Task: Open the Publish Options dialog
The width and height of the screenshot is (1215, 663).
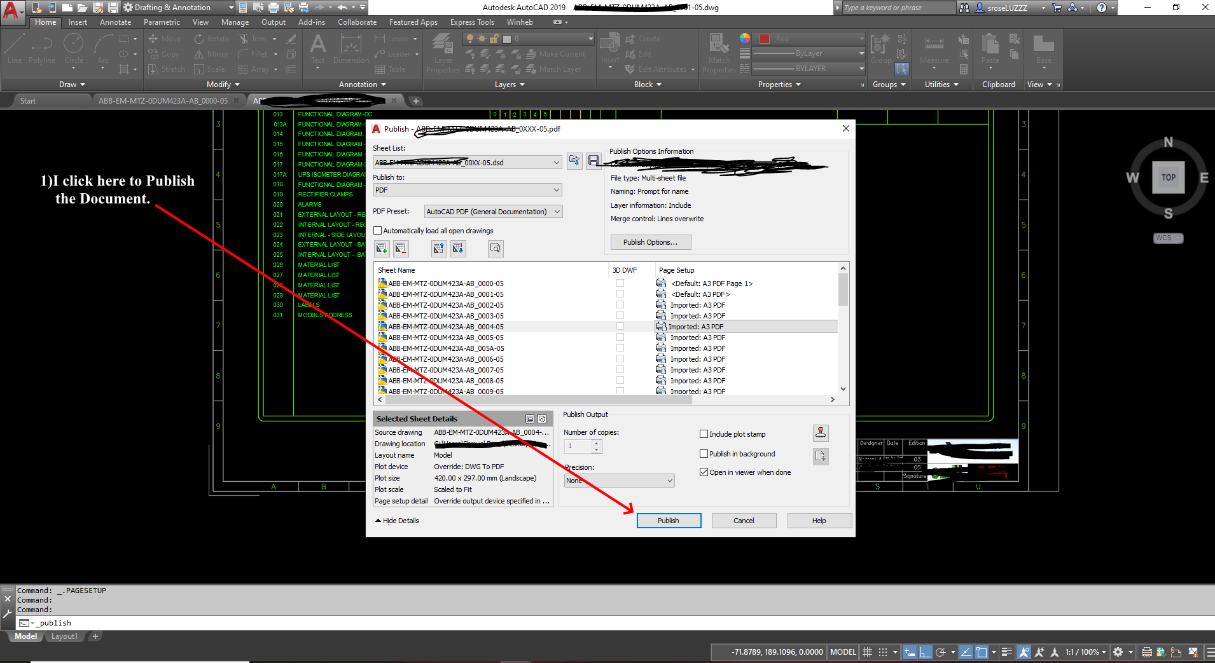Action: coord(650,242)
